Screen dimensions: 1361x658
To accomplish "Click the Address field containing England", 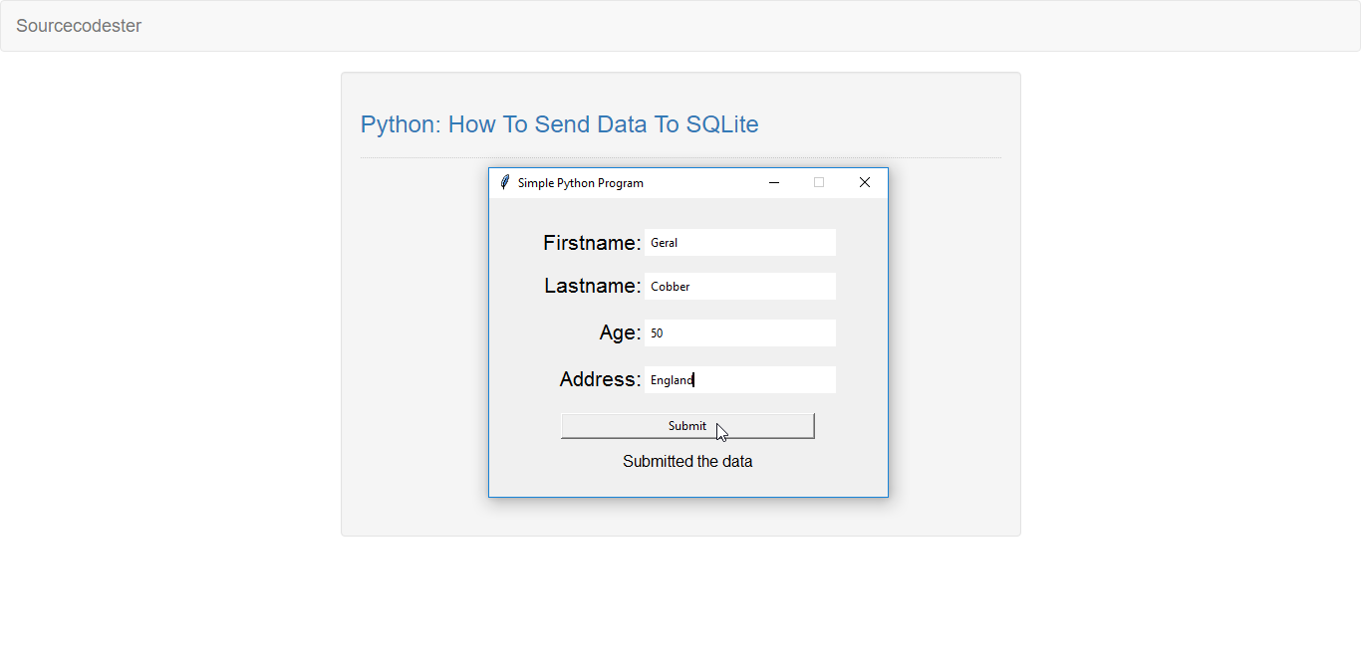I will pos(740,380).
